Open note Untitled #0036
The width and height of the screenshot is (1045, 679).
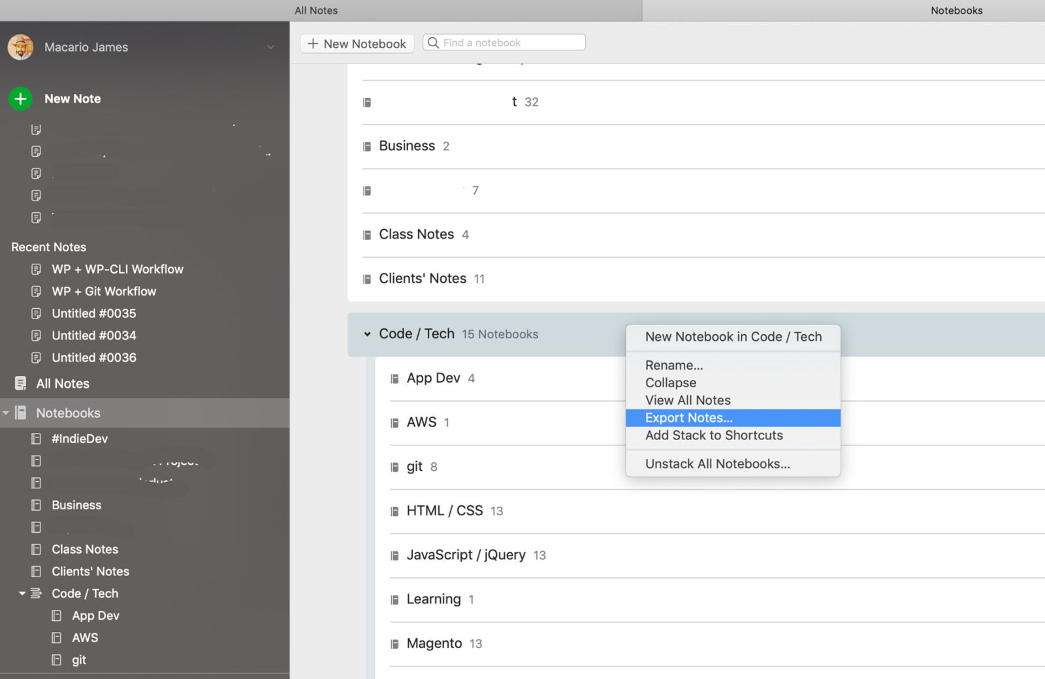(94, 358)
